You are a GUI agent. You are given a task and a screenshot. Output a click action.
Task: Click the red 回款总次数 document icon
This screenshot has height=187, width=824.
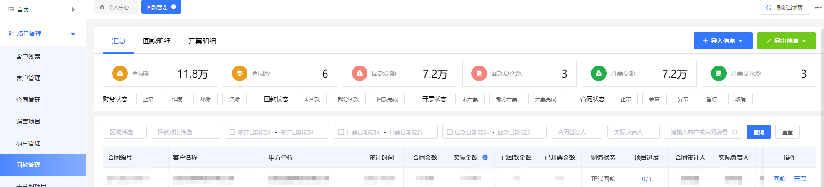point(479,73)
